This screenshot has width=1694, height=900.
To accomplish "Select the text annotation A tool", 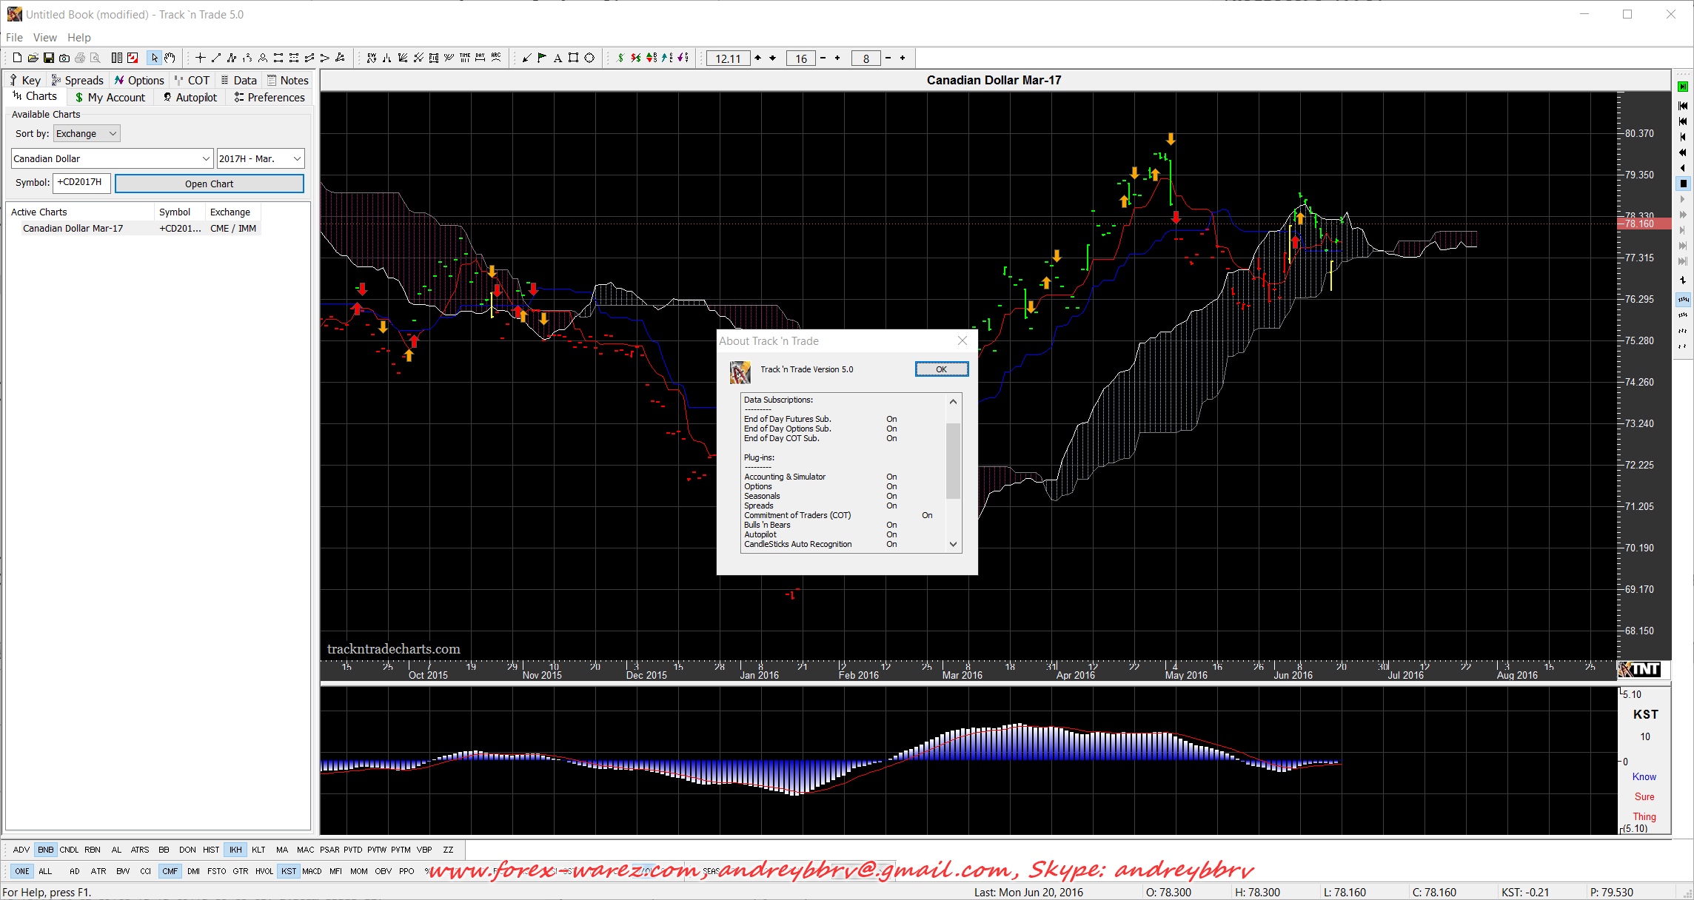I will 558,58.
